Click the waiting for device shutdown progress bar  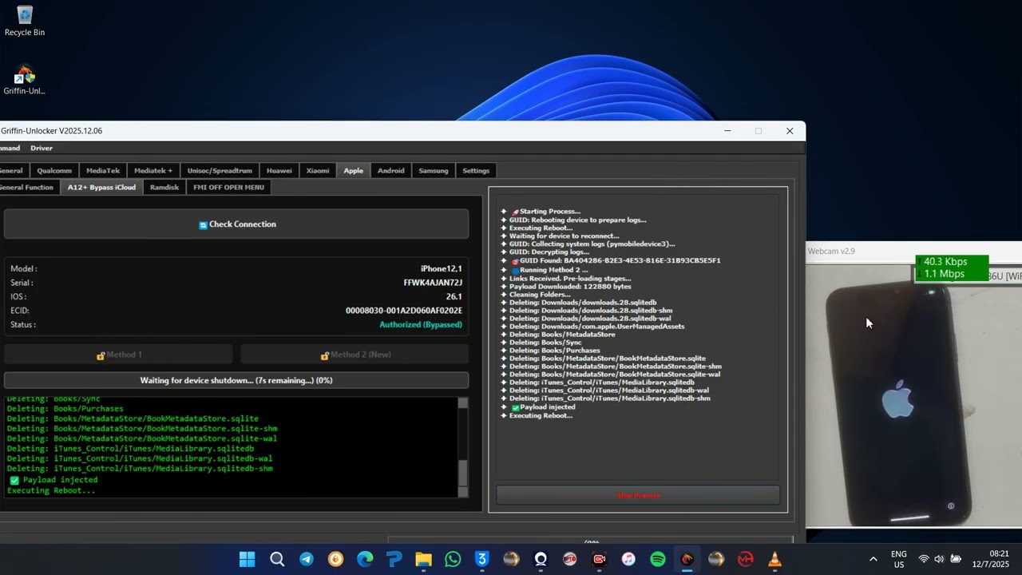236,380
